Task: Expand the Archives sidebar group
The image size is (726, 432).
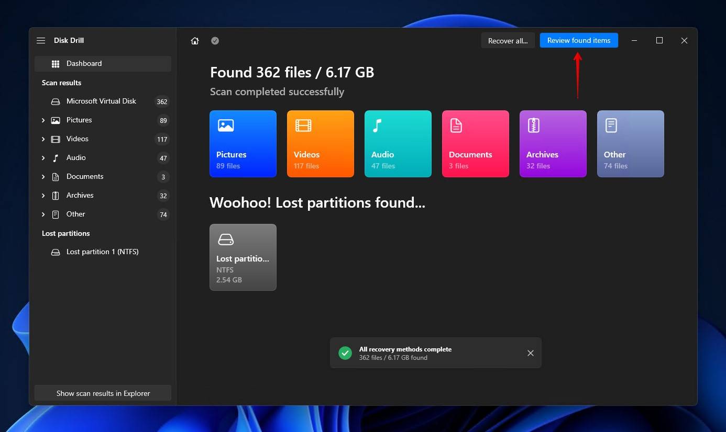Action: [x=43, y=196]
